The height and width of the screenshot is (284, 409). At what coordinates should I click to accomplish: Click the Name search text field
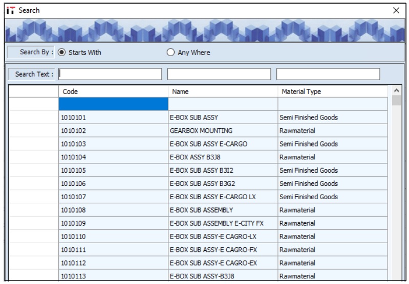point(219,74)
